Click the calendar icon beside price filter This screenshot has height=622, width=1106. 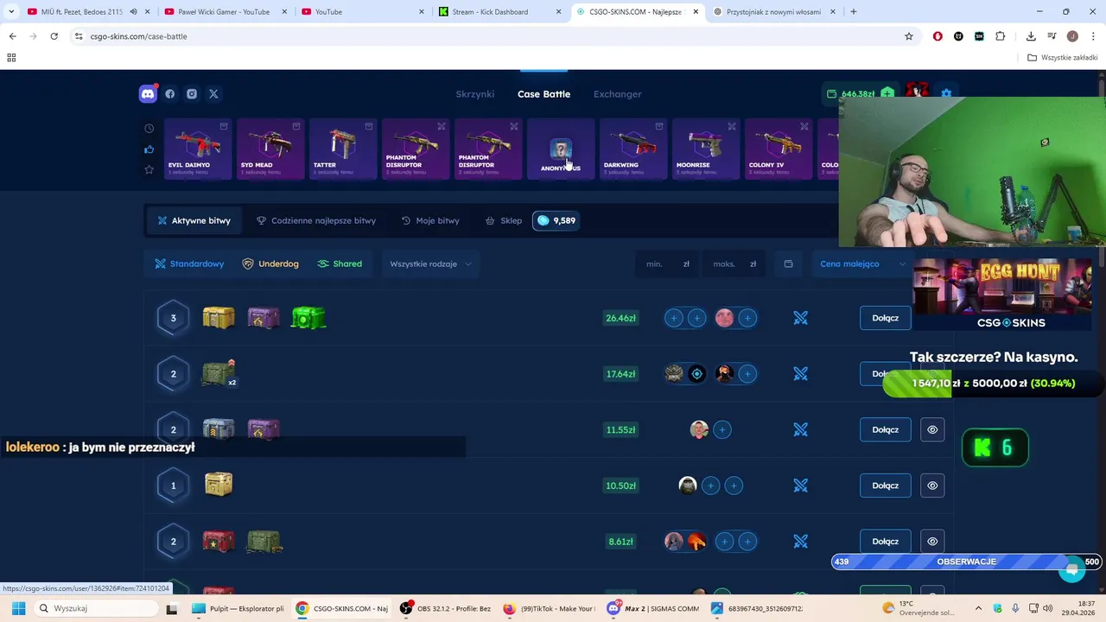point(788,263)
